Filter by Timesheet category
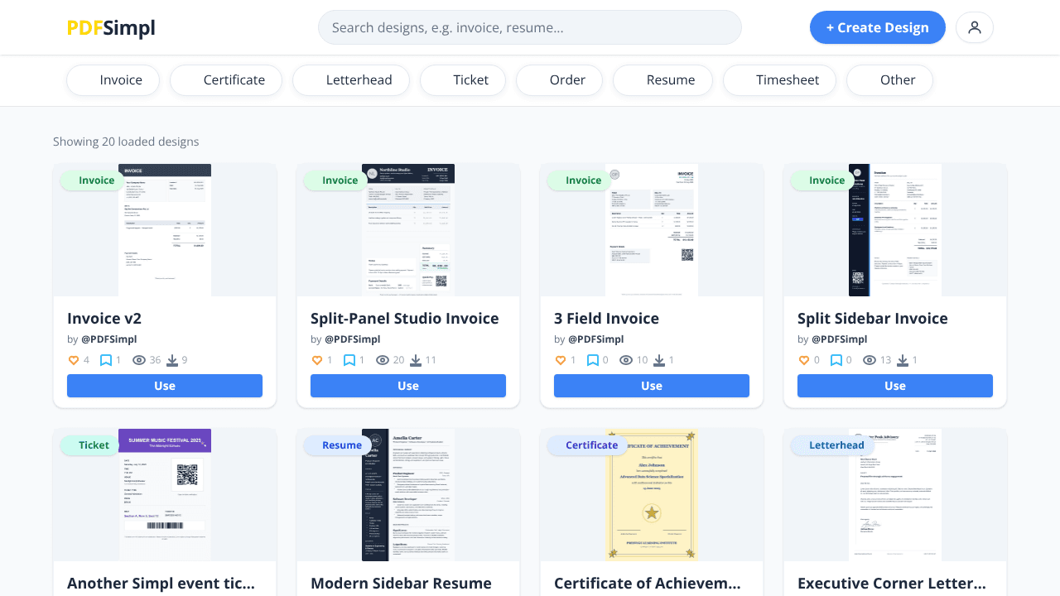The image size is (1060, 596). (779, 80)
